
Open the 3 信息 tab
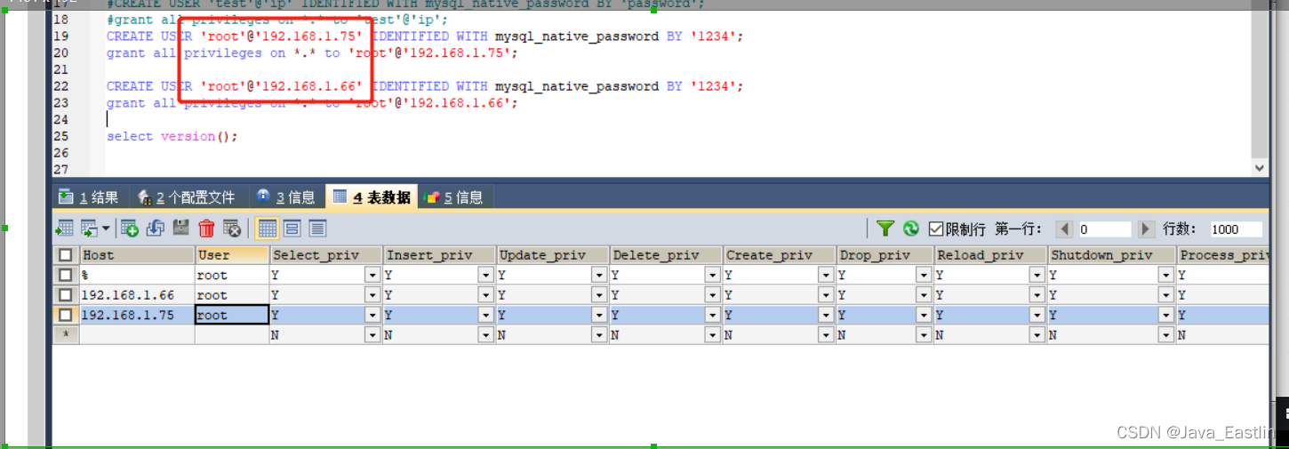[286, 197]
